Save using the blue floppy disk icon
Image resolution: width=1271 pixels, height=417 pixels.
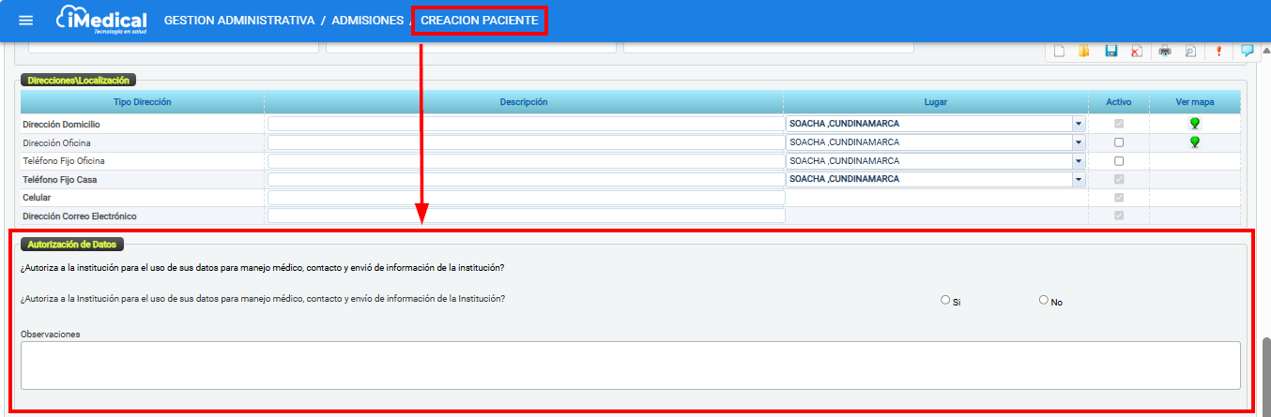coord(1110,52)
